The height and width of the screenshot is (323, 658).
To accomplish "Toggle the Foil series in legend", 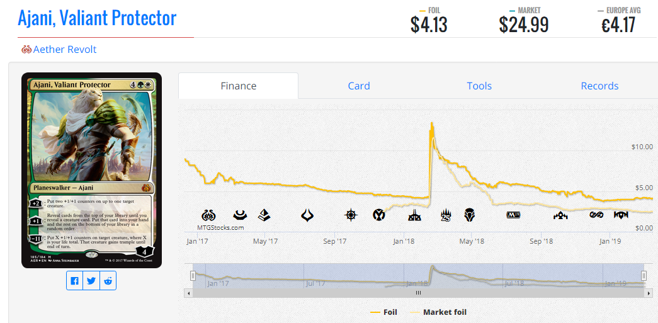I will [384, 312].
